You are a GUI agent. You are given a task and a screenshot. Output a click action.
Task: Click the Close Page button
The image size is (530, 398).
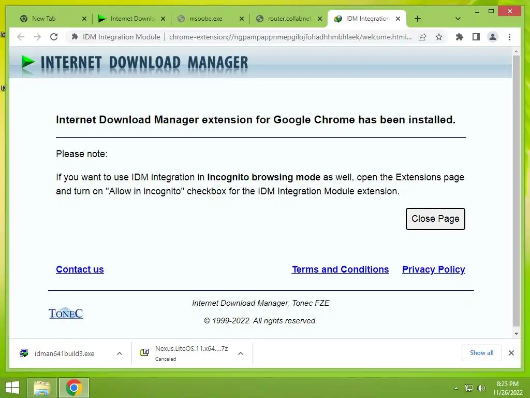[x=435, y=219]
